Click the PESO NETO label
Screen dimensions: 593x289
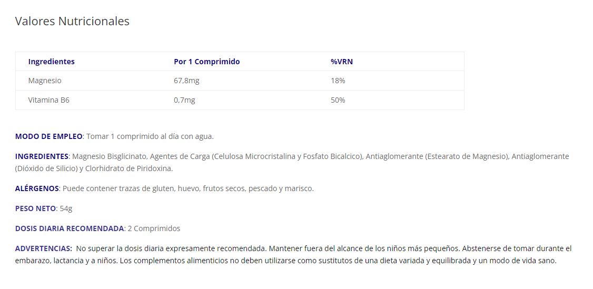point(35,208)
